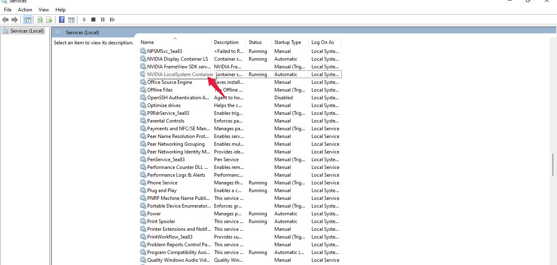Viewport: 557px width, 265px height.
Task: Click the Stop Service square icon
Action: 93,20
